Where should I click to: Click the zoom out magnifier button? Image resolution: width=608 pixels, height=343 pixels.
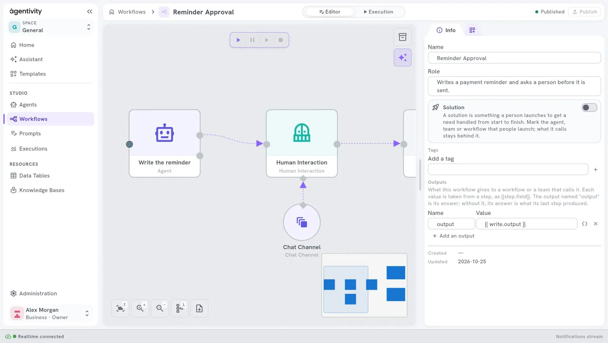click(x=160, y=308)
